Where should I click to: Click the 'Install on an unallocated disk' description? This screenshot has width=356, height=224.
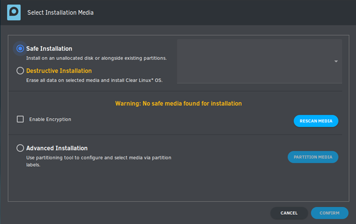(x=97, y=58)
